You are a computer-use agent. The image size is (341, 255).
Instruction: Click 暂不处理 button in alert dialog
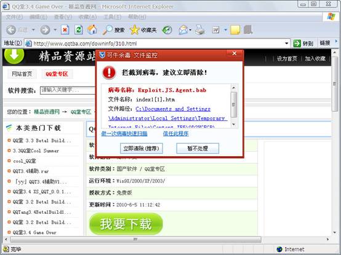[x=198, y=149]
